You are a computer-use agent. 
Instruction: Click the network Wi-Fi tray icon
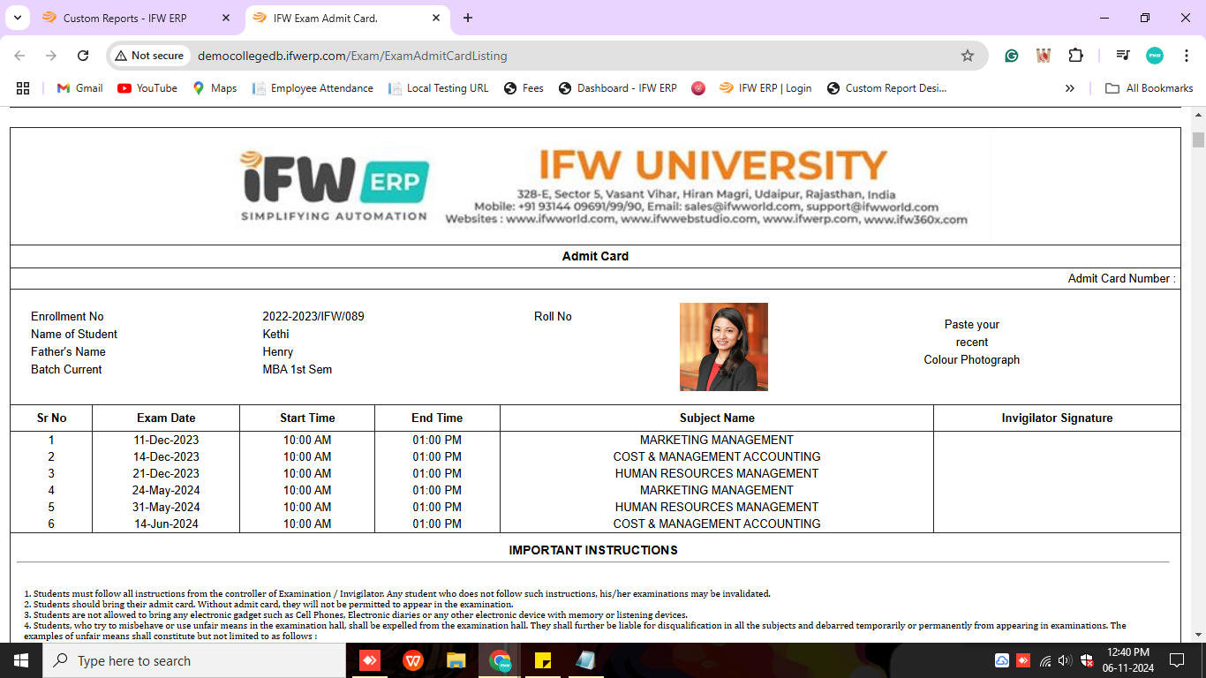[x=1045, y=660]
